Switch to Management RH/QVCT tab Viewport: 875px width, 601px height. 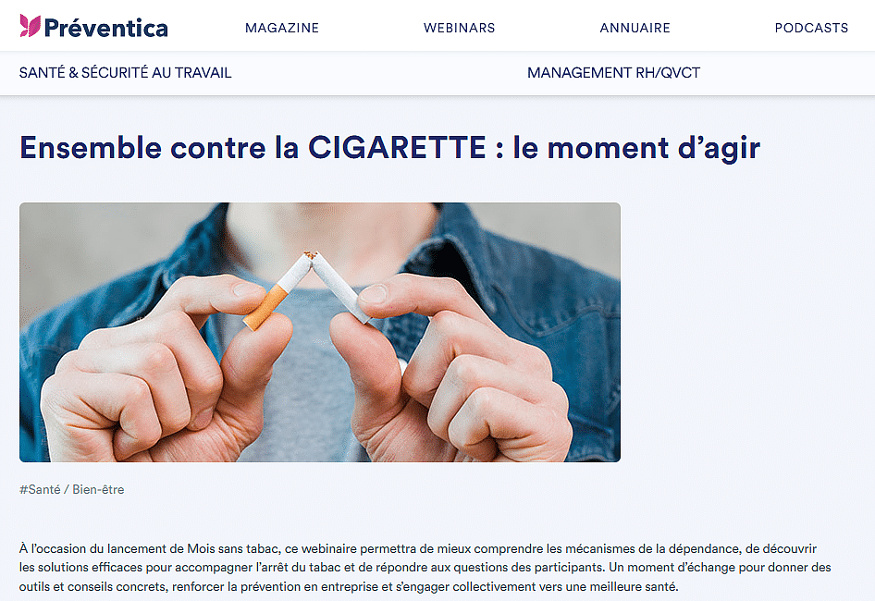(x=613, y=72)
